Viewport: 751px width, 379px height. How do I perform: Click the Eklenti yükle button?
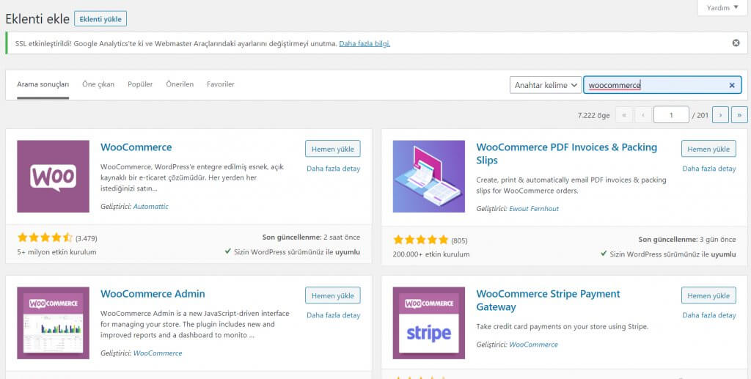pyautogui.click(x=100, y=19)
